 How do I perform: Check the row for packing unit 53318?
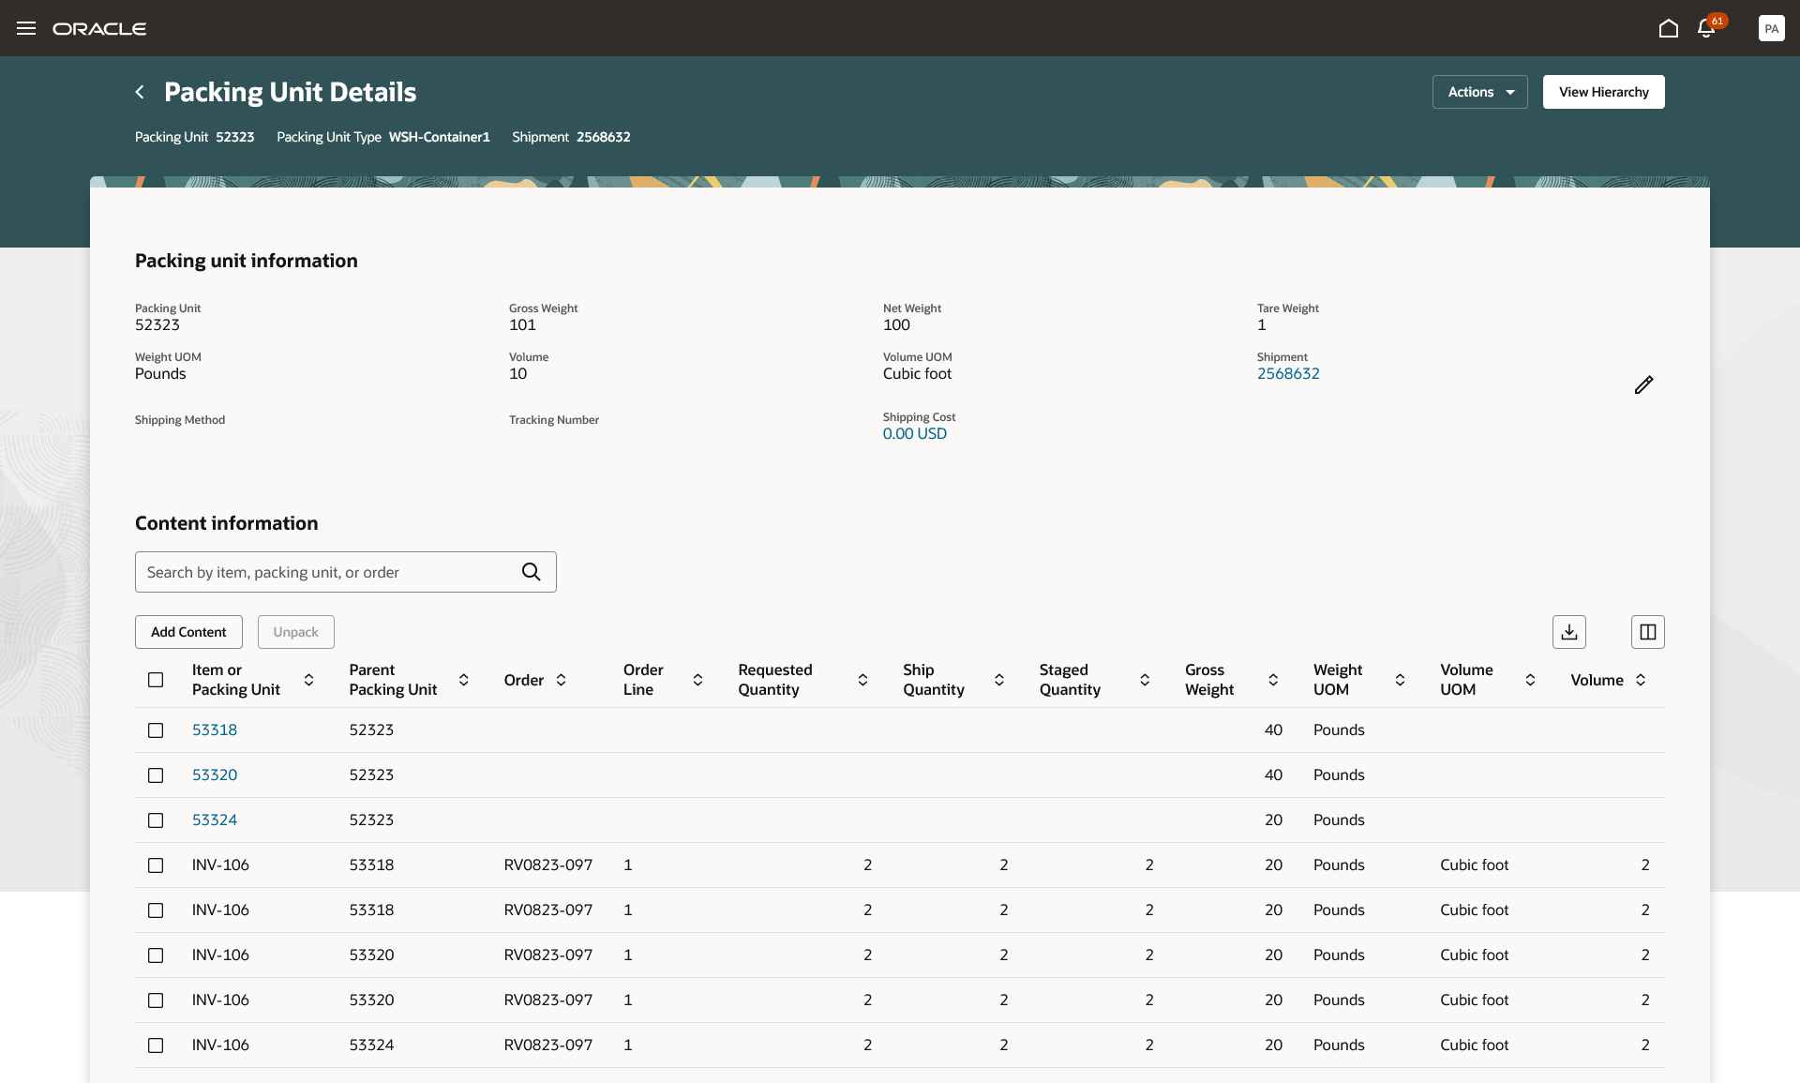[156, 730]
